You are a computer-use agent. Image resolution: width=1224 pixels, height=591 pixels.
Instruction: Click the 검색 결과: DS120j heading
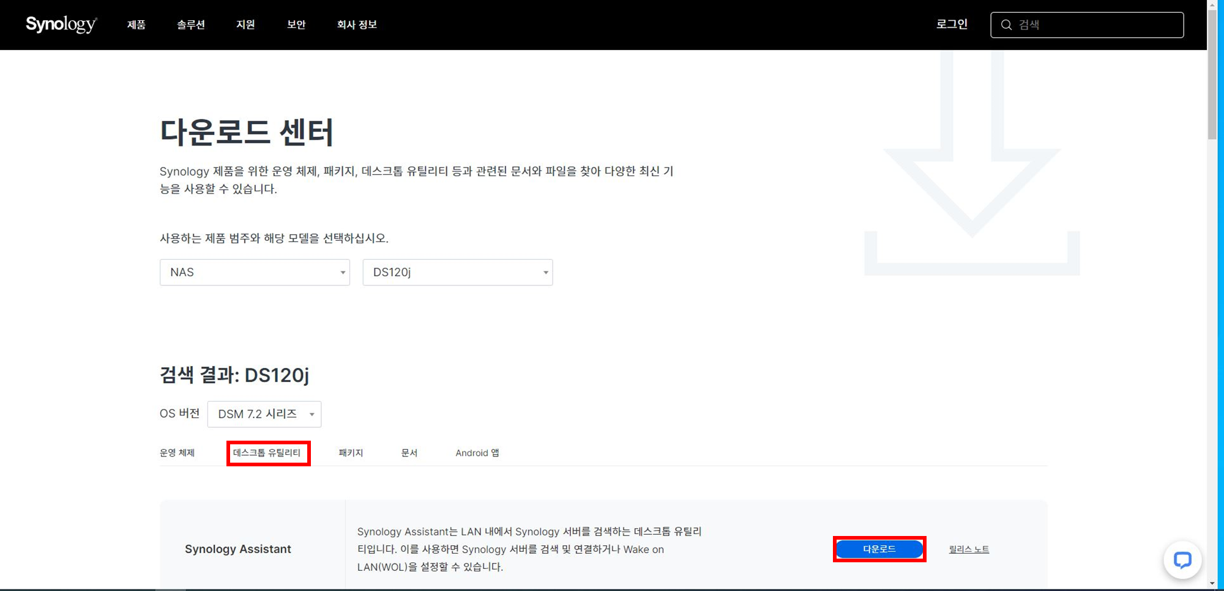tap(234, 375)
